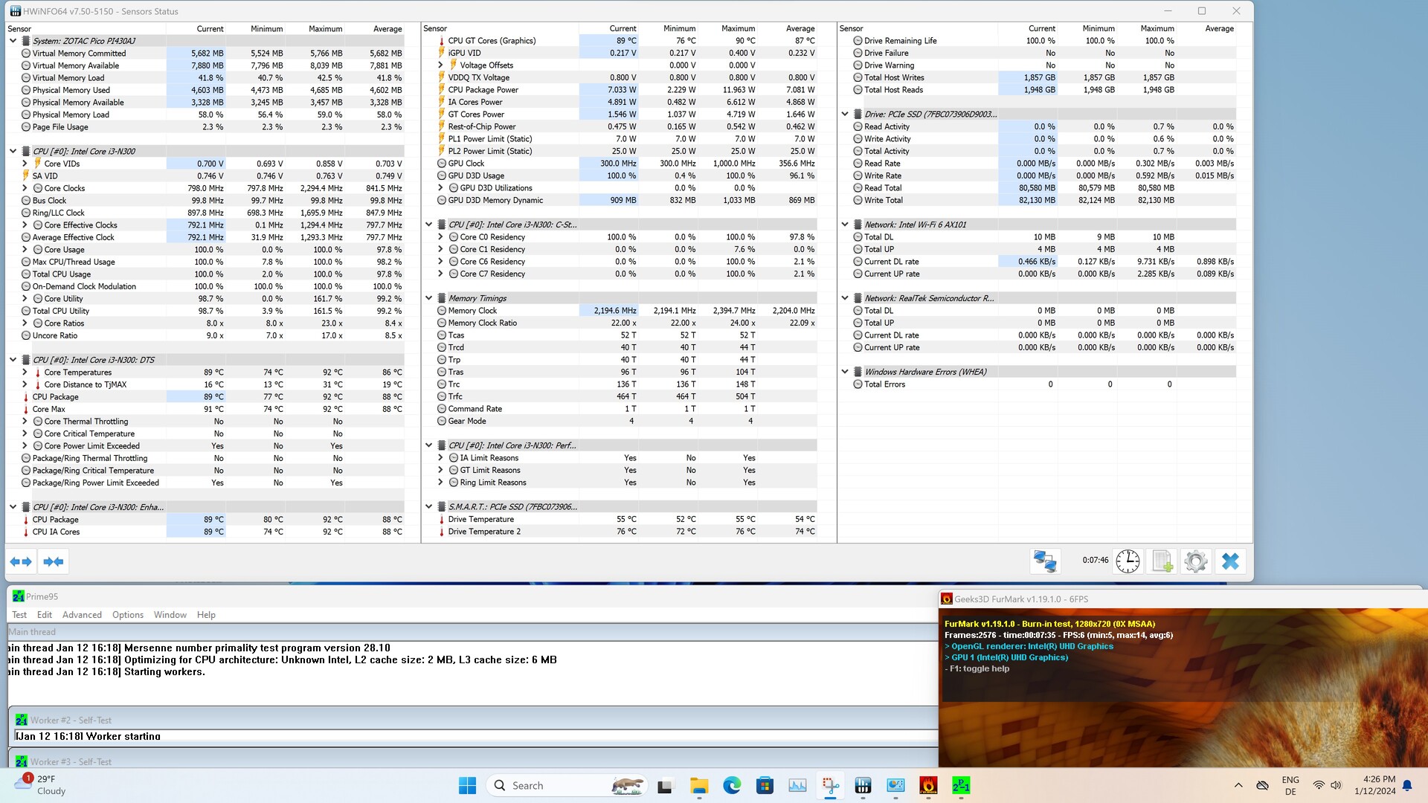Expand GPU D3D Utilizations row
This screenshot has width=1428, height=803.
pos(440,188)
